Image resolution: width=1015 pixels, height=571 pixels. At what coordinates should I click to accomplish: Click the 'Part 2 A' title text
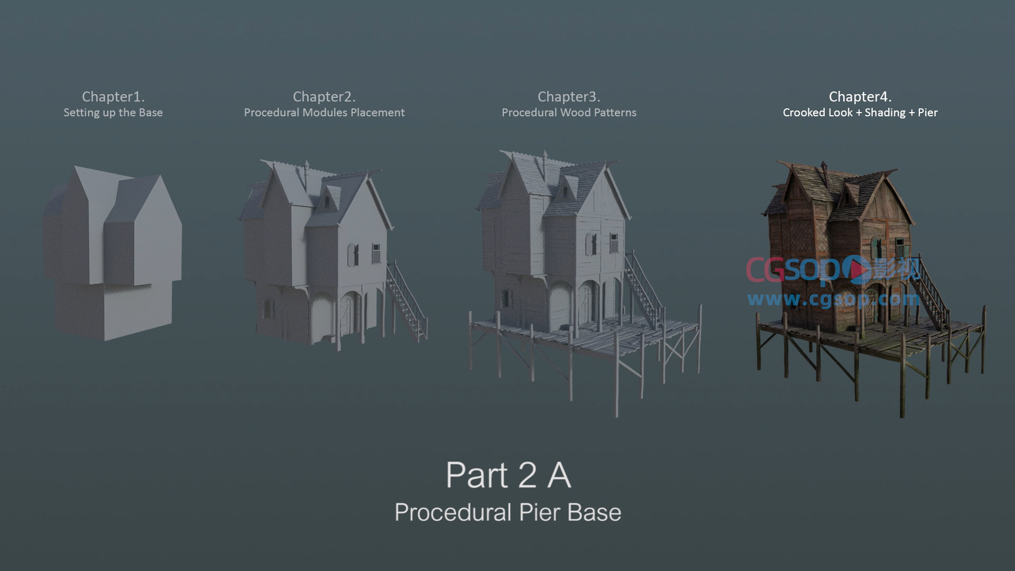508,475
